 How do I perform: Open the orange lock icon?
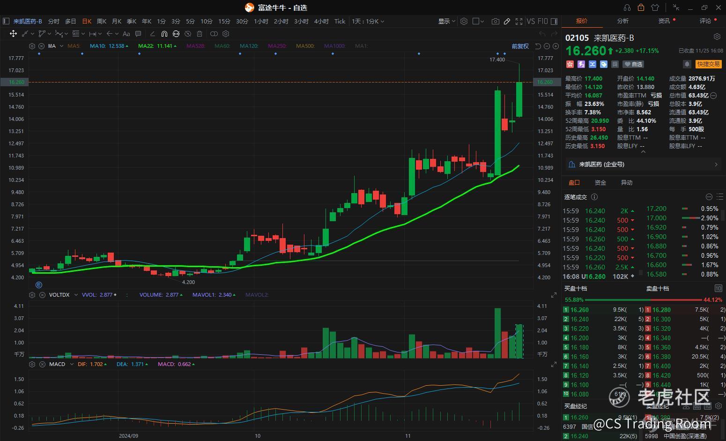pos(641,7)
